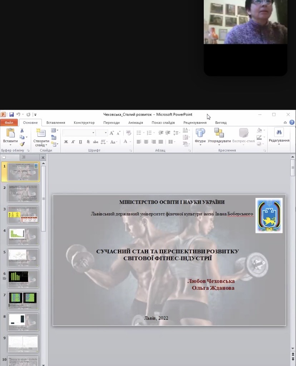
Task: Expand the Створити слайд dropdown arrow
Action: pos(47,145)
